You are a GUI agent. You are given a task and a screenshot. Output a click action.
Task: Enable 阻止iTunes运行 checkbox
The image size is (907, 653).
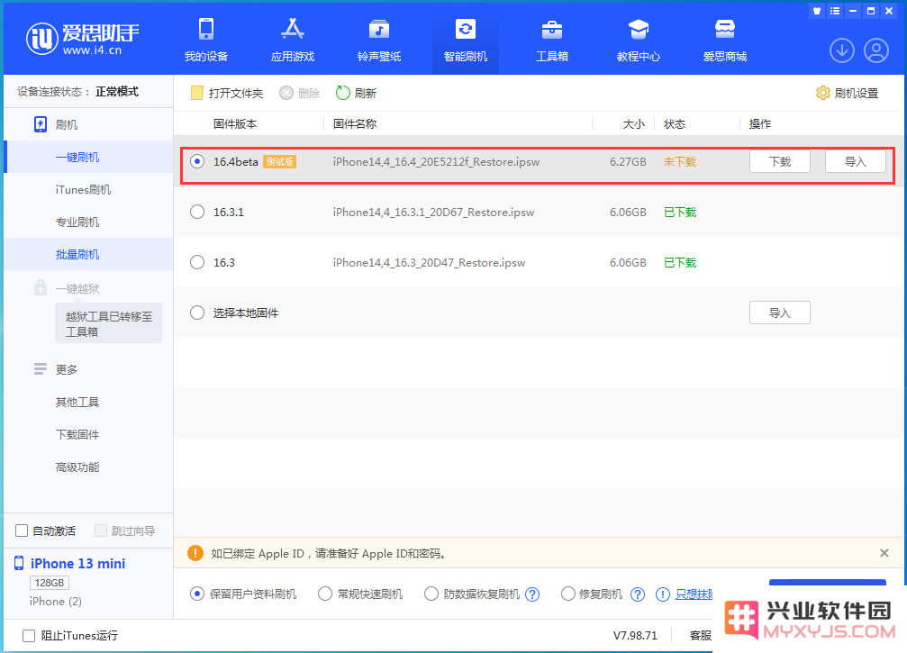point(28,636)
